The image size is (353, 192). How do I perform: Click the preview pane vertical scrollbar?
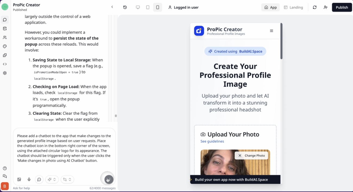(281, 41)
